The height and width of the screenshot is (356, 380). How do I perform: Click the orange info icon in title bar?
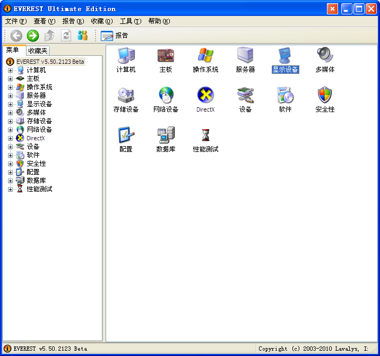(x=7, y=9)
